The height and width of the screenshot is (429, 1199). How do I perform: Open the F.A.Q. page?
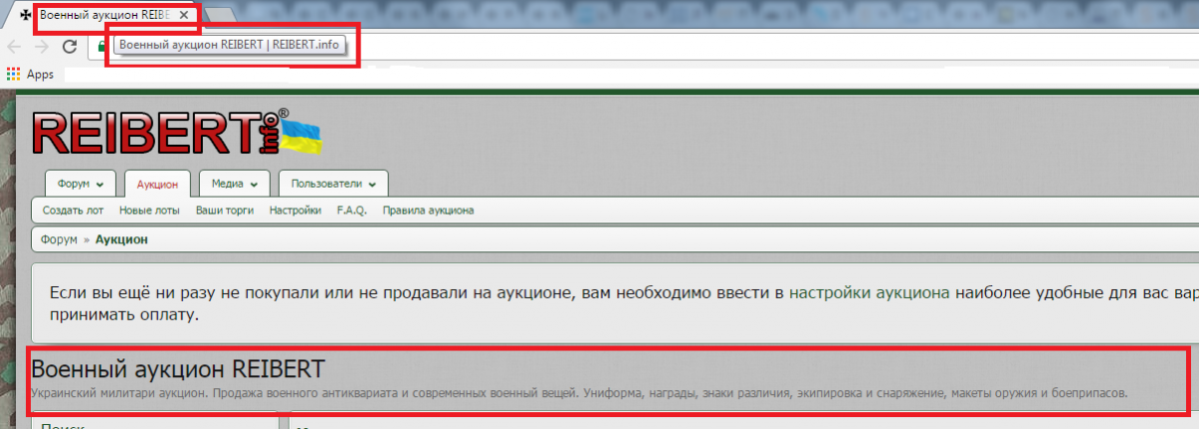coord(352,211)
